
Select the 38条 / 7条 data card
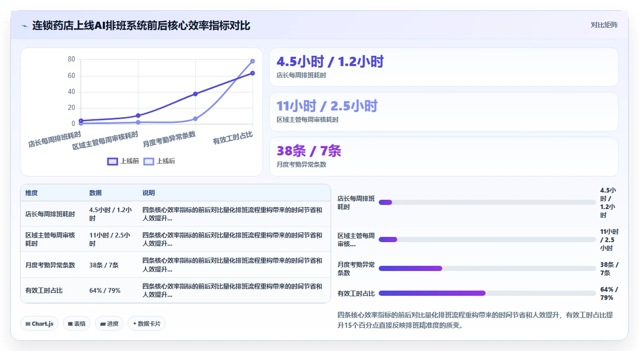point(444,156)
